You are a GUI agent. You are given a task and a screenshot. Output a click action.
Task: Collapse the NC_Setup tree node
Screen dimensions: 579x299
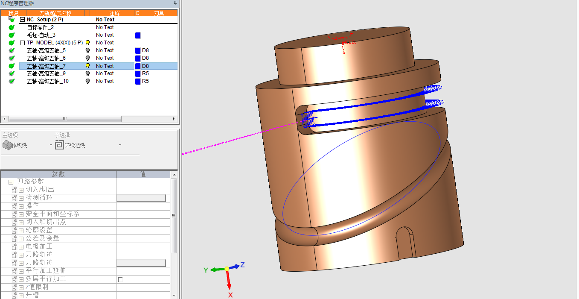pos(23,20)
